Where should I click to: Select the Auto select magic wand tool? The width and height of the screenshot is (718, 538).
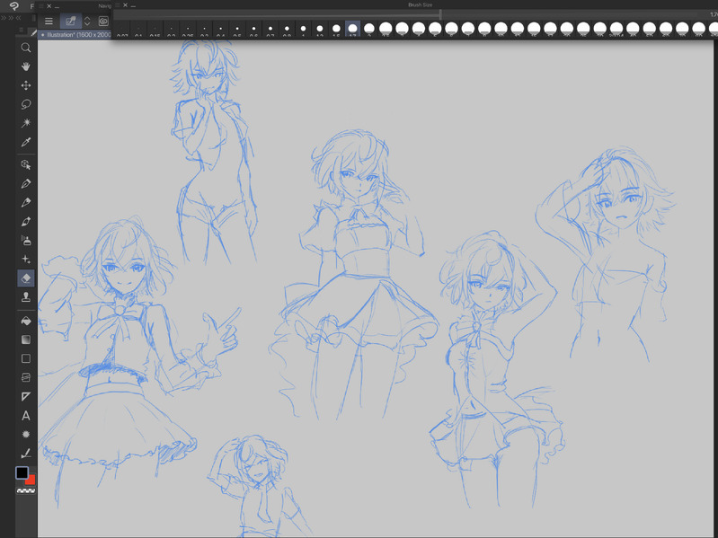pos(26,123)
